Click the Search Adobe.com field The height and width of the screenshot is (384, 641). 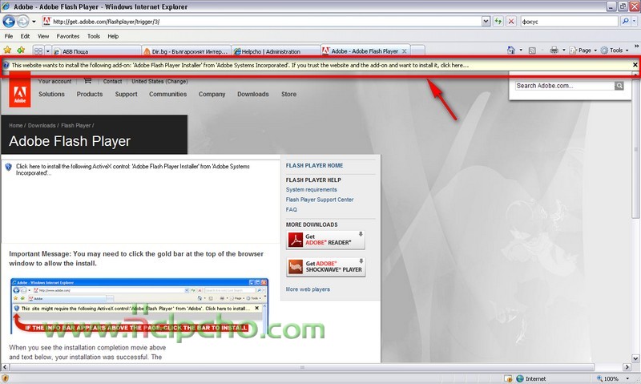point(565,86)
